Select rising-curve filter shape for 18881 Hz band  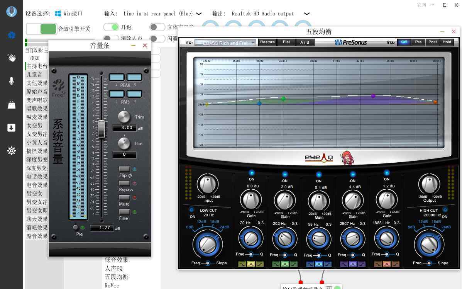click(x=396, y=264)
